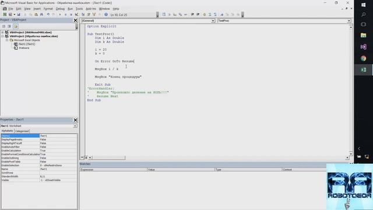The height and width of the screenshot is (210, 373).
Task: Open Project Explorer toolbar icon
Action: pos(83,15)
